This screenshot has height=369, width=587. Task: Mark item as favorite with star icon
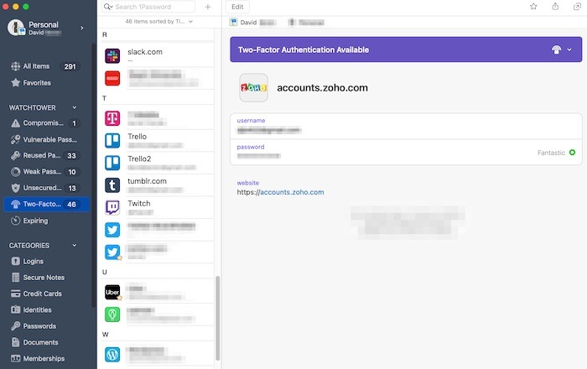[x=533, y=7]
